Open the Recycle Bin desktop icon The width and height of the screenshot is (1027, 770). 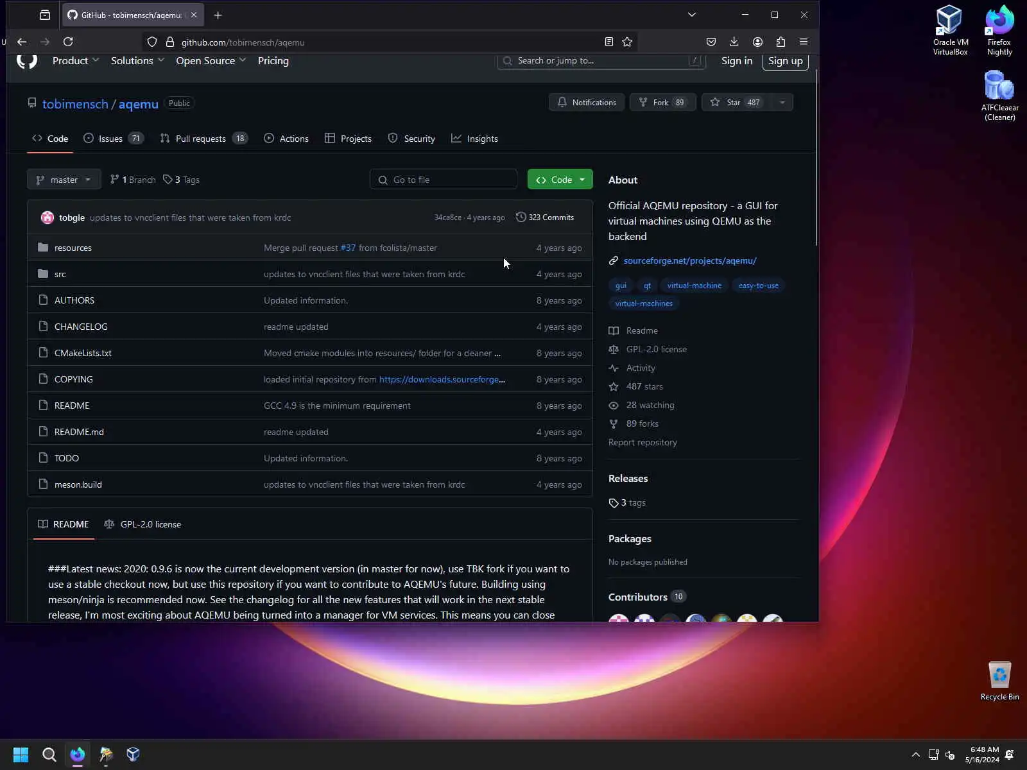[x=999, y=681]
